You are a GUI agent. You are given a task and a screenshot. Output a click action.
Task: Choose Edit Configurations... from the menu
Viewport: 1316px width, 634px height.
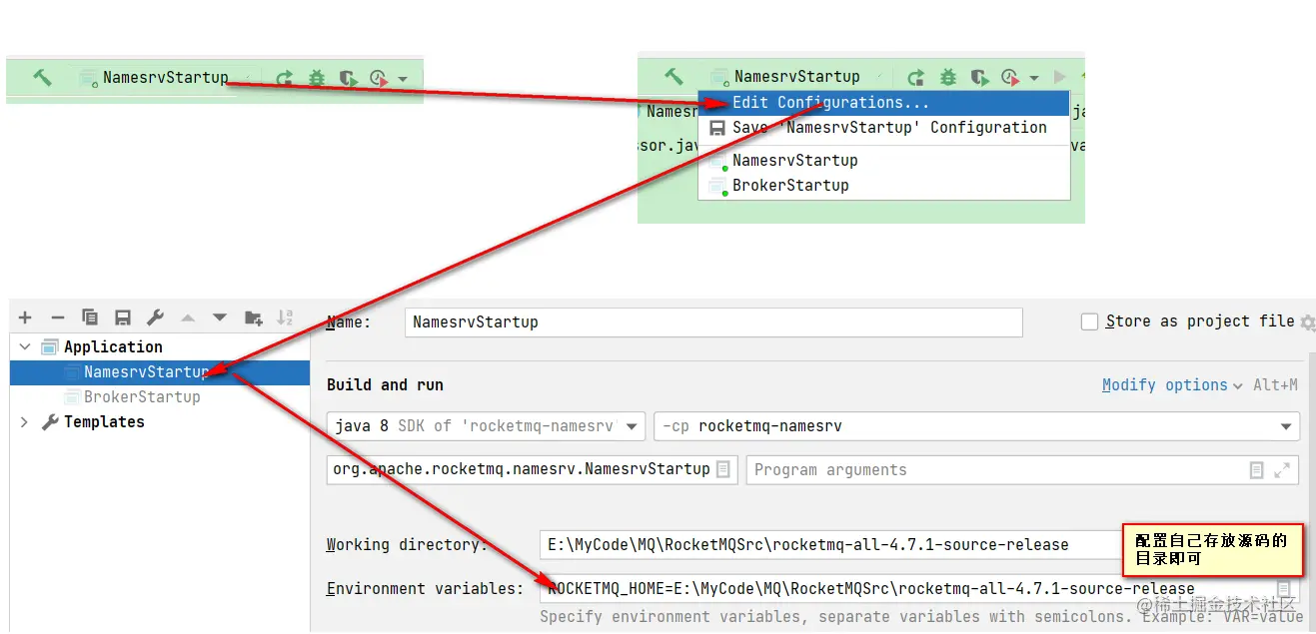(884, 103)
